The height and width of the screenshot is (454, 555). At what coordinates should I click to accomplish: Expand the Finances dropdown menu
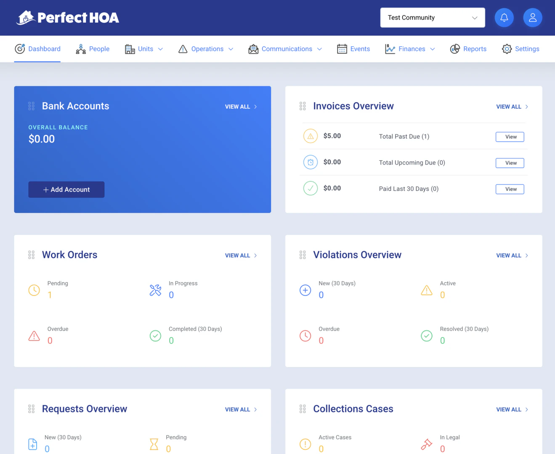click(410, 49)
